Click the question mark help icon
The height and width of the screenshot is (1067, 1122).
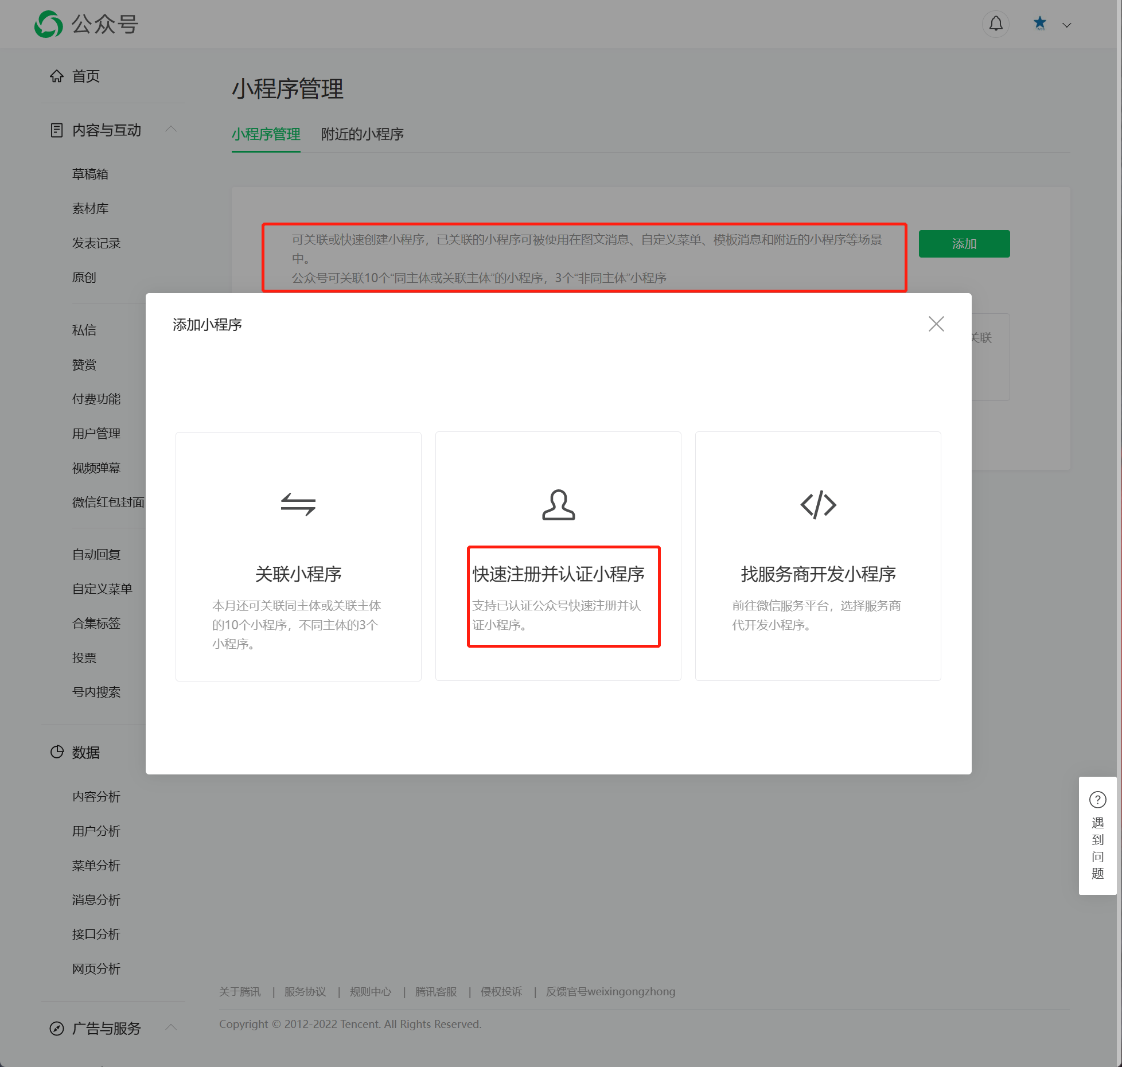coord(1097,799)
